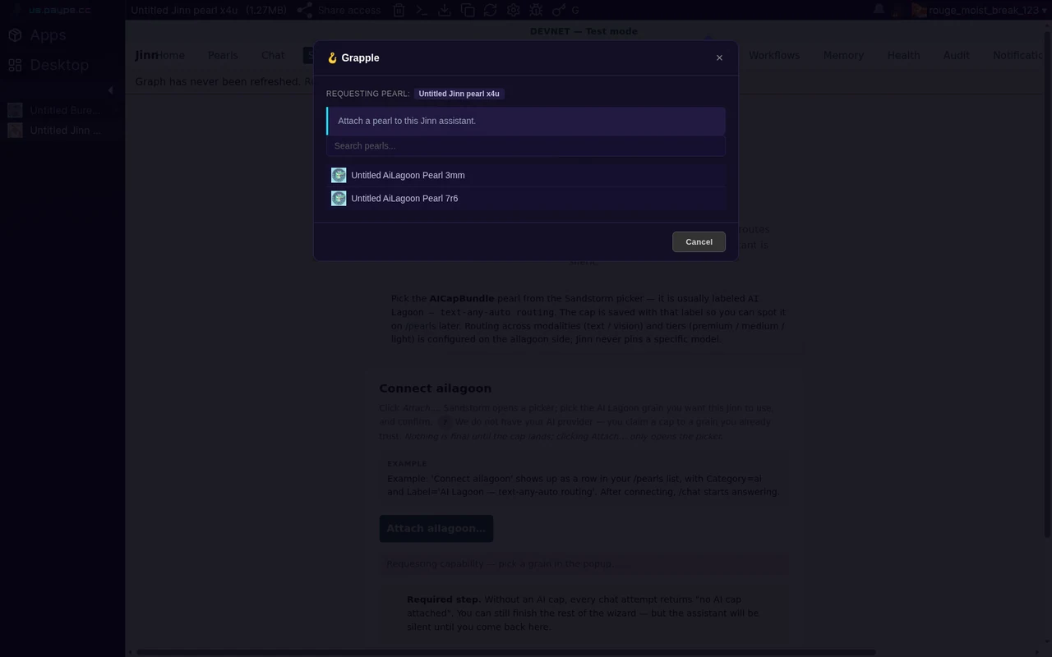Image resolution: width=1052 pixels, height=657 pixels.
Task: Open the settings gear icon
Action: pos(513,10)
